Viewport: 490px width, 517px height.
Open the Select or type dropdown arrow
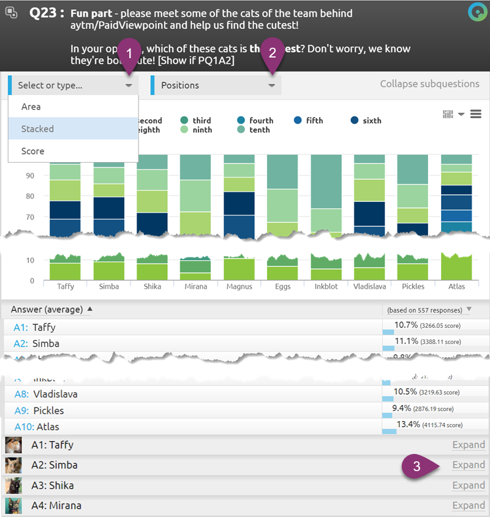tap(129, 86)
